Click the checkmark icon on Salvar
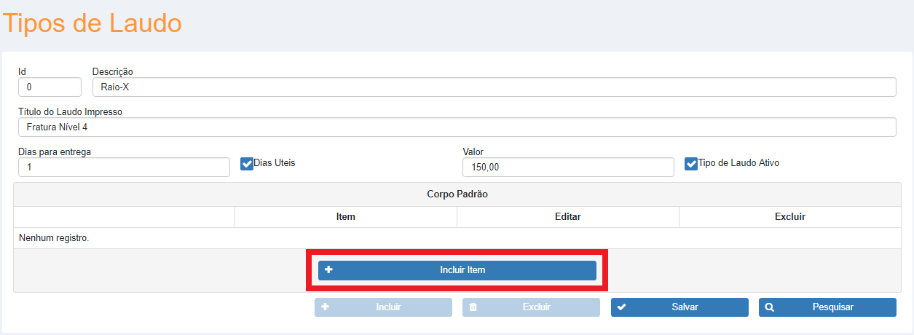 point(621,307)
